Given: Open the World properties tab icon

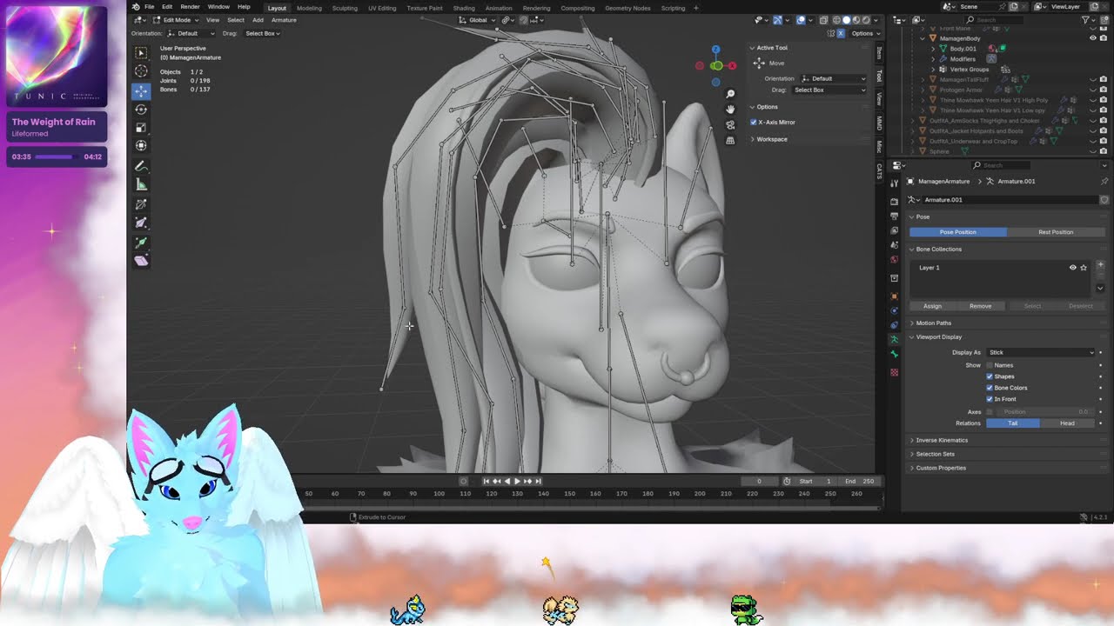Looking at the screenshot, I should 894,259.
